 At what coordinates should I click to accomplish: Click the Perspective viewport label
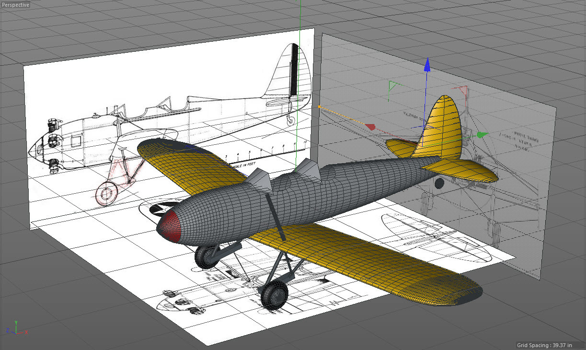[x=15, y=5]
